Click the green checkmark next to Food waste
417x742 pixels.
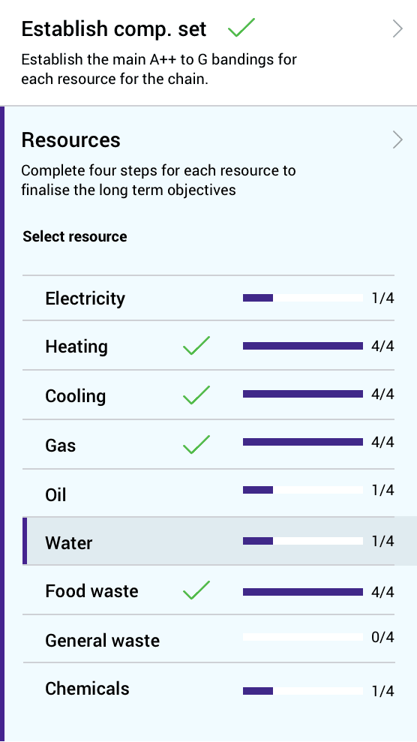point(196,590)
